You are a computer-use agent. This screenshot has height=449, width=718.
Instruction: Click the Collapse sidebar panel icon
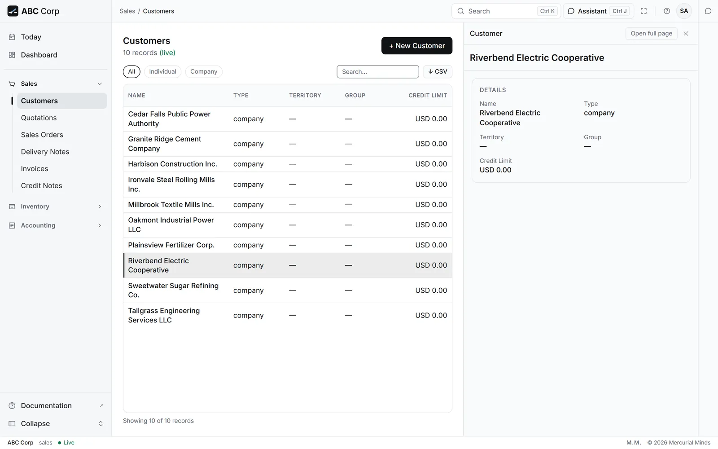pyautogui.click(x=12, y=423)
